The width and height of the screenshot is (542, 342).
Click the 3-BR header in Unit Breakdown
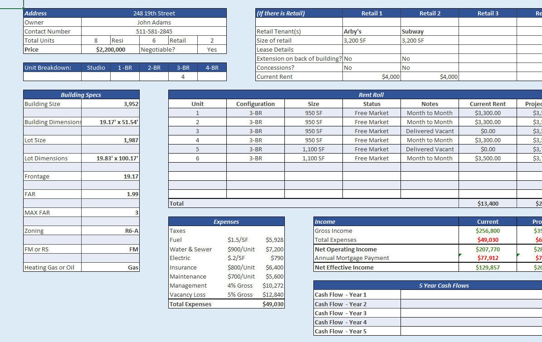(182, 67)
